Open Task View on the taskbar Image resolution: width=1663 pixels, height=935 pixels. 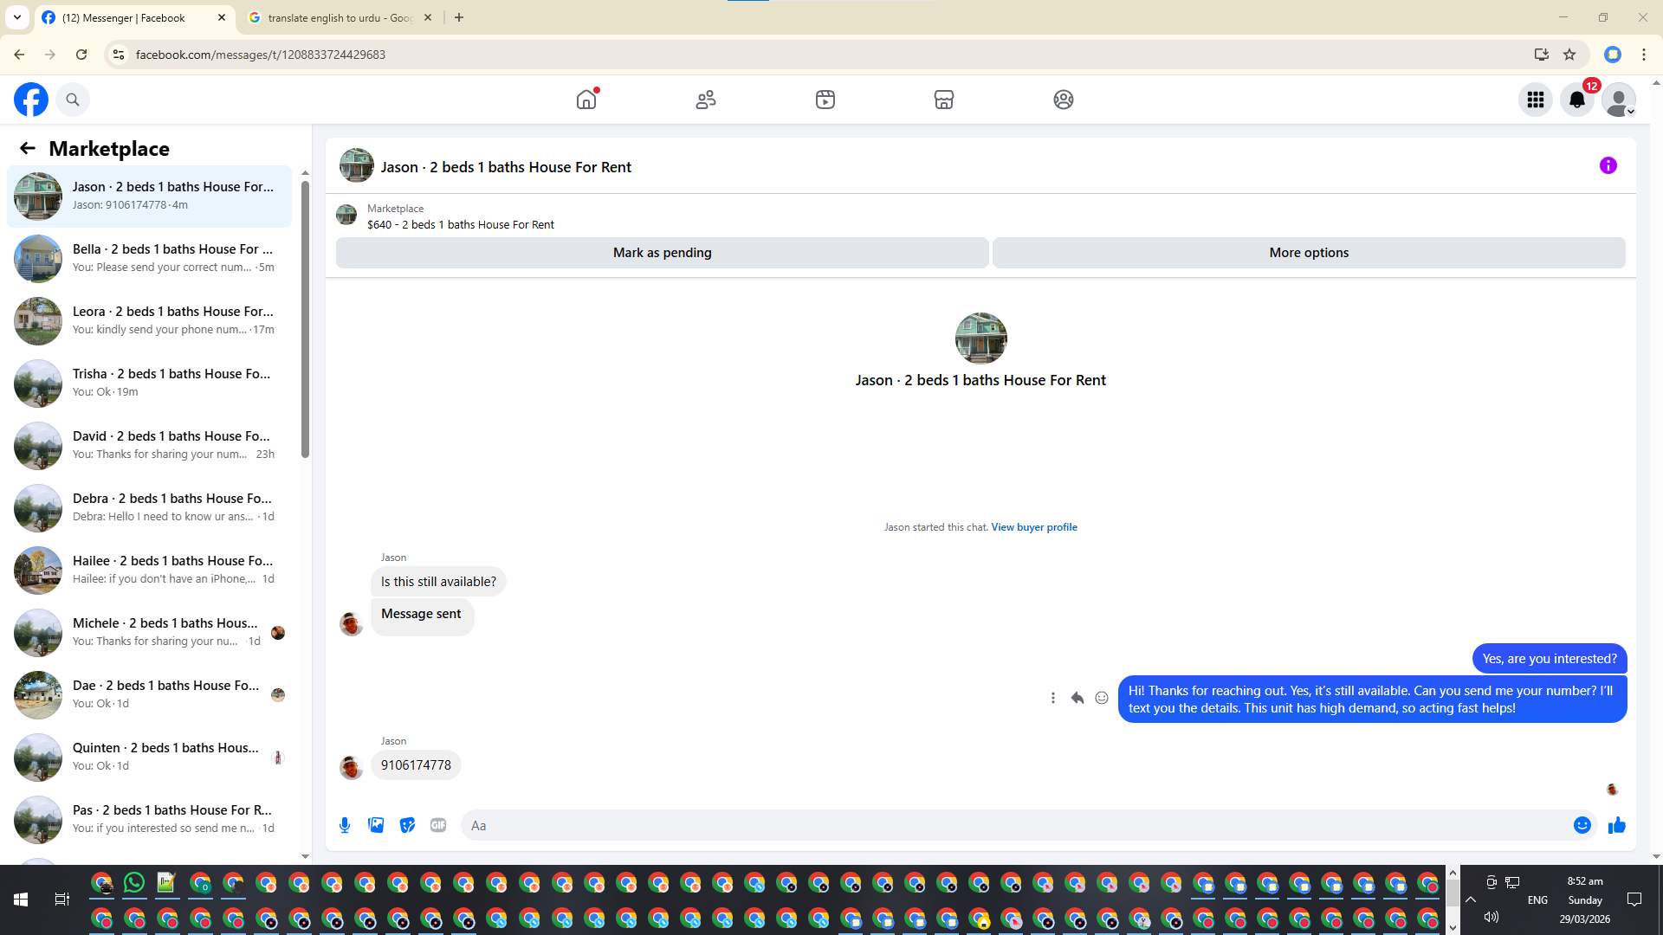click(61, 900)
